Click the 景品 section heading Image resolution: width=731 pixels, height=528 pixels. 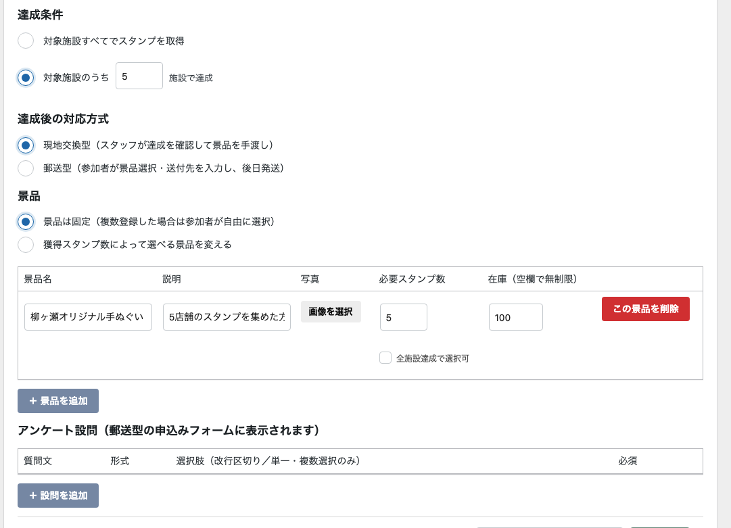click(x=29, y=196)
